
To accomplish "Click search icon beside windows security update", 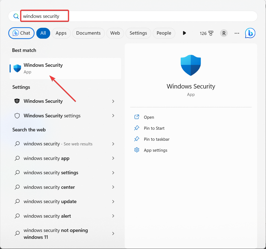I will (17, 202).
